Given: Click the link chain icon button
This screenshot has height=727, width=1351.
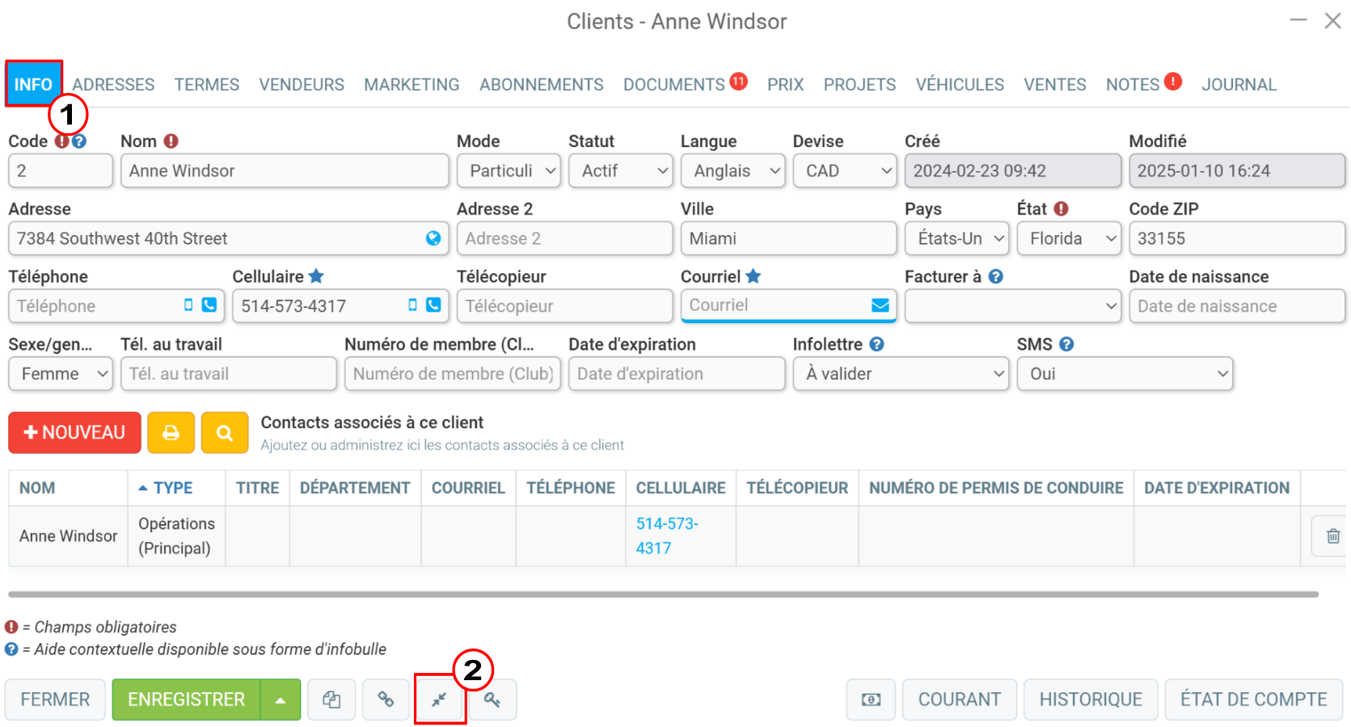Looking at the screenshot, I should [x=386, y=700].
